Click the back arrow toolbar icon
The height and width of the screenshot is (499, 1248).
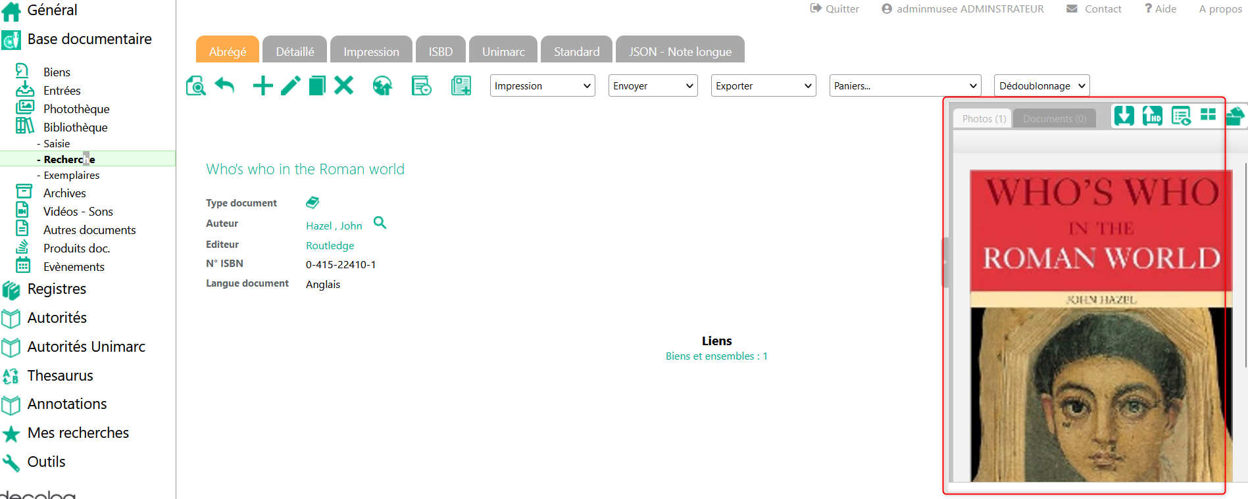[224, 85]
